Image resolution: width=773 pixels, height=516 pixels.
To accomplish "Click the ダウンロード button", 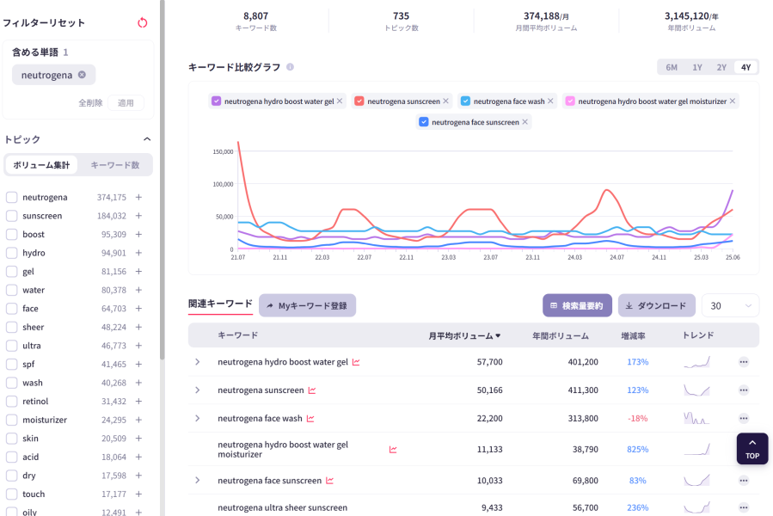I will click(657, 306).
